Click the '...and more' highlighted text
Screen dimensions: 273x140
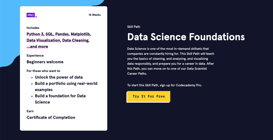pyautogui.click(x=37, y=47)
